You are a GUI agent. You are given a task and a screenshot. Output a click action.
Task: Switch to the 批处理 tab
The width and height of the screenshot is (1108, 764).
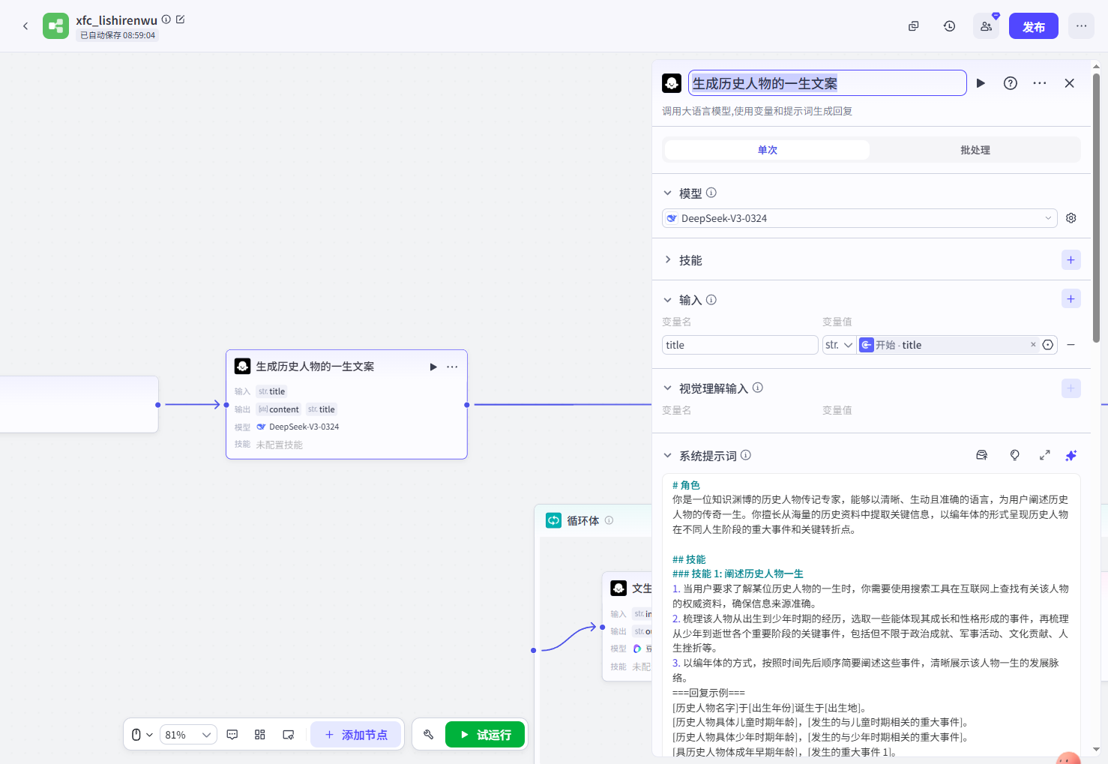[x=975, y=150]
